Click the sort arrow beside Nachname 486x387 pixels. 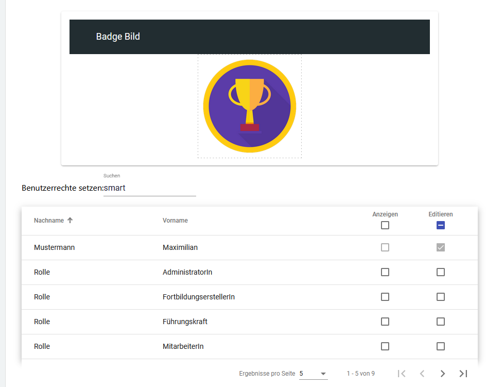[x=70, y=221]
